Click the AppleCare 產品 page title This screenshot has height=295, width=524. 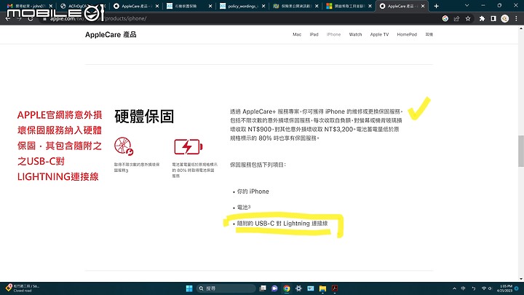click(111, 35)
